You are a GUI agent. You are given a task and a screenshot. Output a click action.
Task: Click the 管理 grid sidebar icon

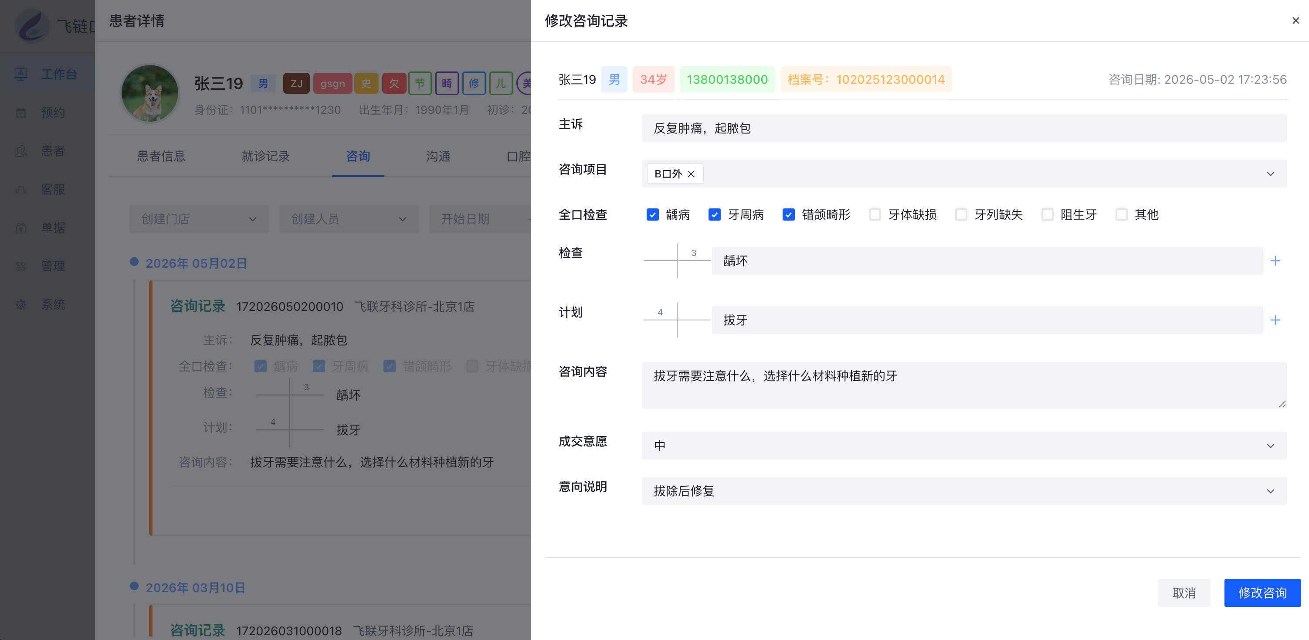click(21, 266)
